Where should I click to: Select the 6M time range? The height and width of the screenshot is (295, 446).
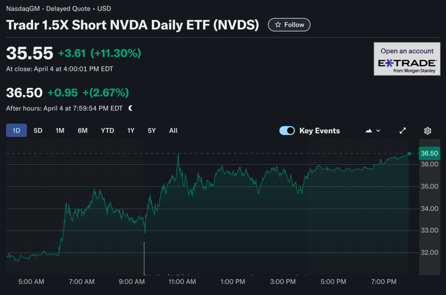click(82, 130)
